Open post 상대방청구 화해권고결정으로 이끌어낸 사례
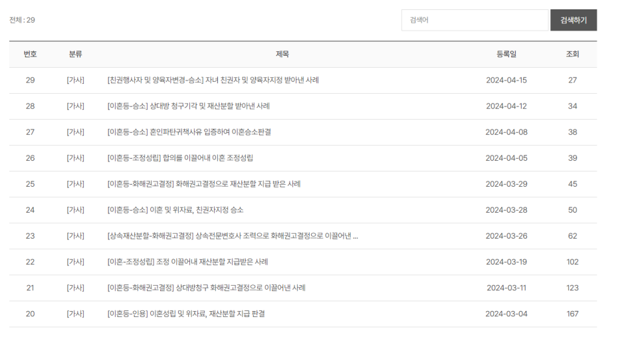 (x=206, y=288)
